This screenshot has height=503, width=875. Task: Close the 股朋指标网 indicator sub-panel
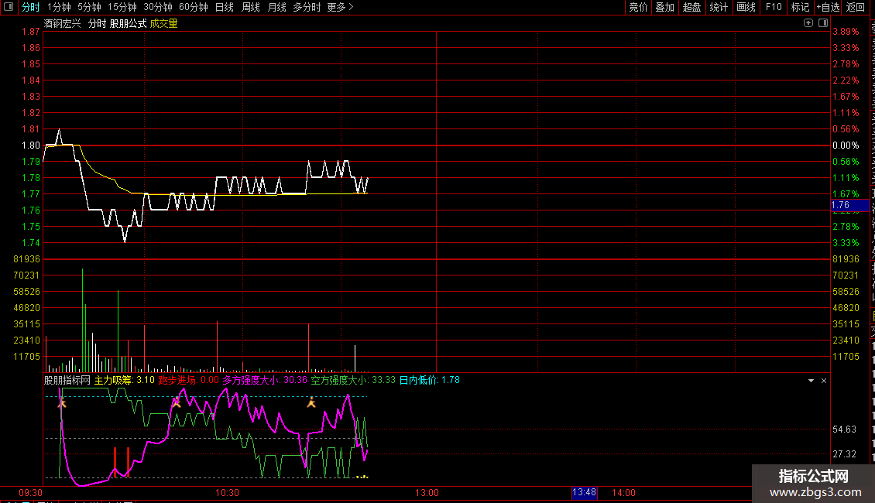coord(824,381)
